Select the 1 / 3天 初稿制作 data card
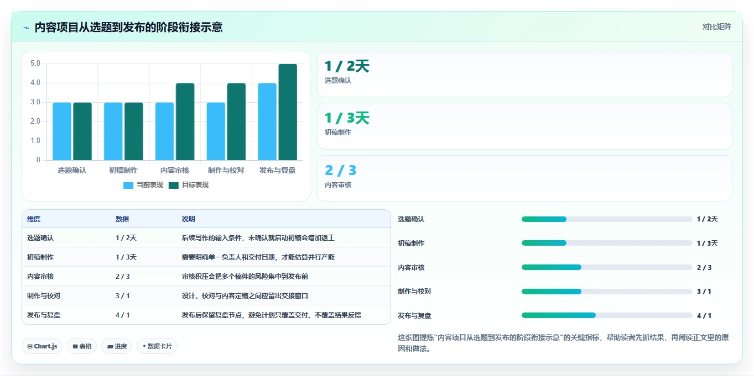754x376 pixels. click(x=524, y=126)
